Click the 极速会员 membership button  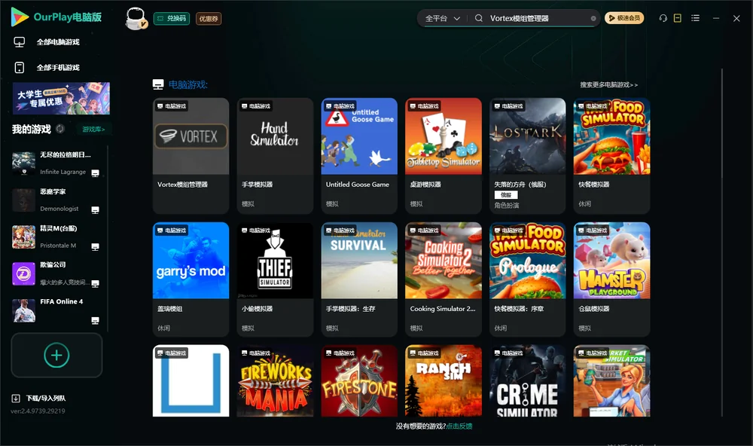pos(624,18)
